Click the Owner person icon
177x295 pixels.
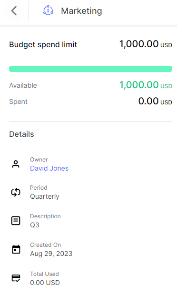point(16,164)
